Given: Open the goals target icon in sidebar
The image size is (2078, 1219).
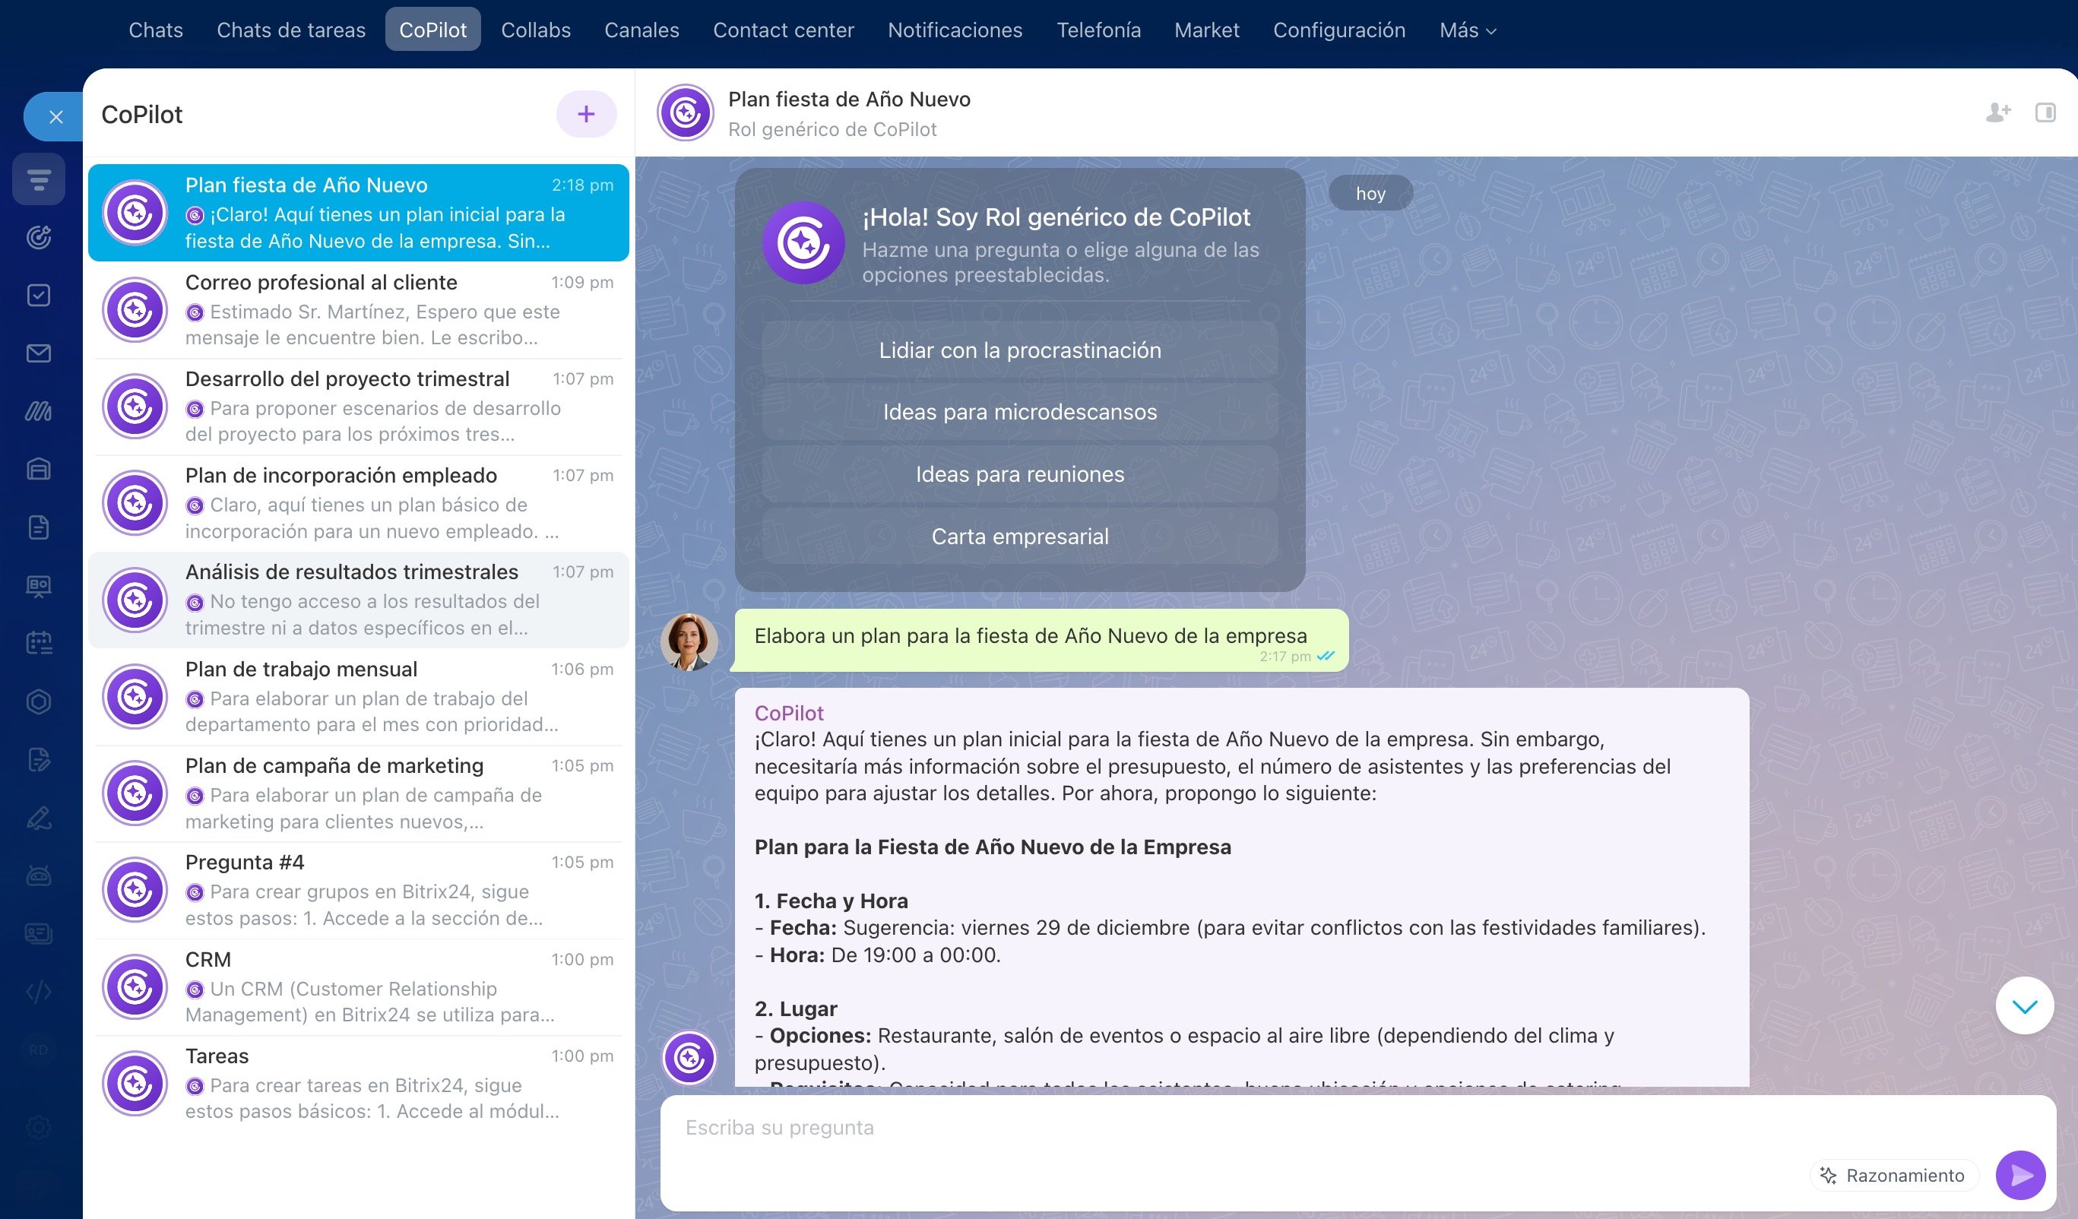Looking at the screenshot, I should 39,238.
